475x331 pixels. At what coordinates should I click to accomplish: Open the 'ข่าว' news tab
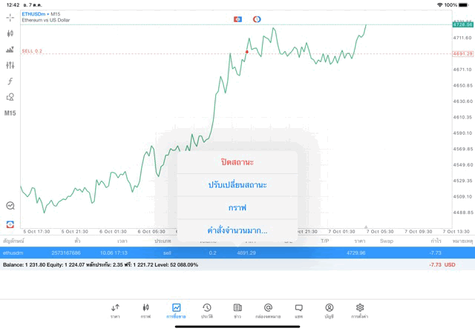click(237, 310)
